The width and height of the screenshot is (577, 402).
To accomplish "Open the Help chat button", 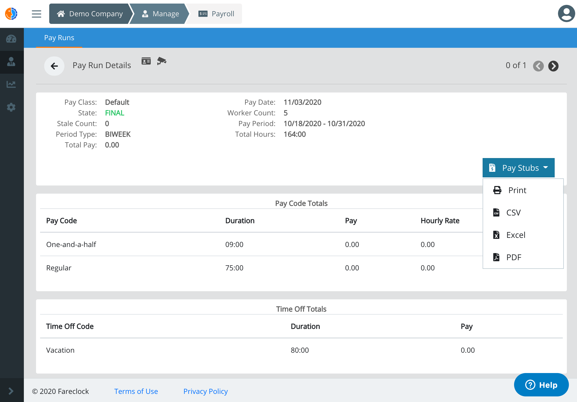I will [x=541, y=385].
